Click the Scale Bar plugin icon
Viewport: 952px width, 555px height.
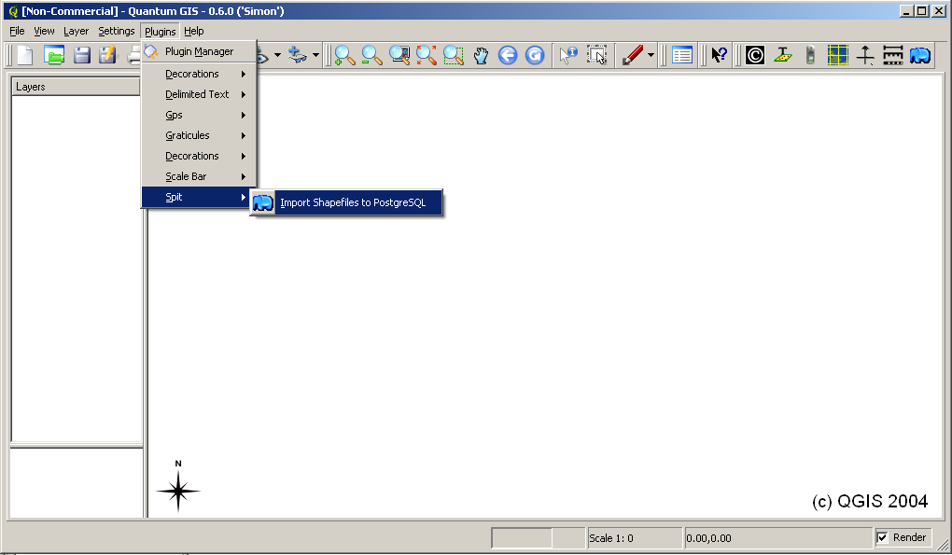pyautogui.click(x=892, y=55)
